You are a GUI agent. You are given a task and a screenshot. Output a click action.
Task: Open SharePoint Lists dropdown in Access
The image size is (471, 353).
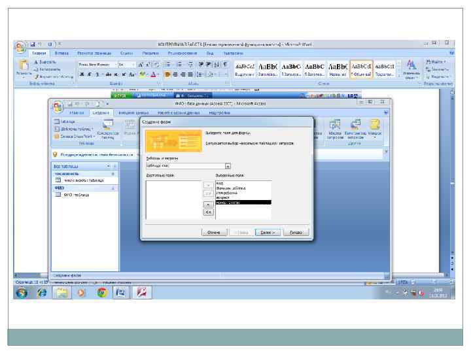(x=75, y=136)
